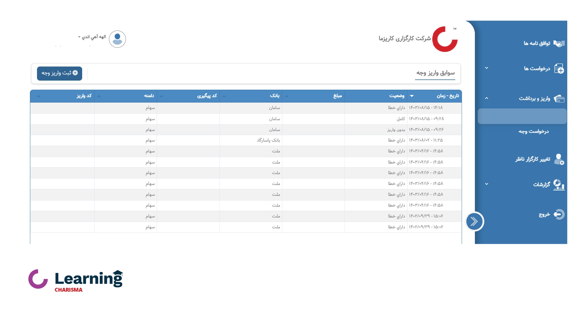Click the requests document-plus icon

point(559,69)
